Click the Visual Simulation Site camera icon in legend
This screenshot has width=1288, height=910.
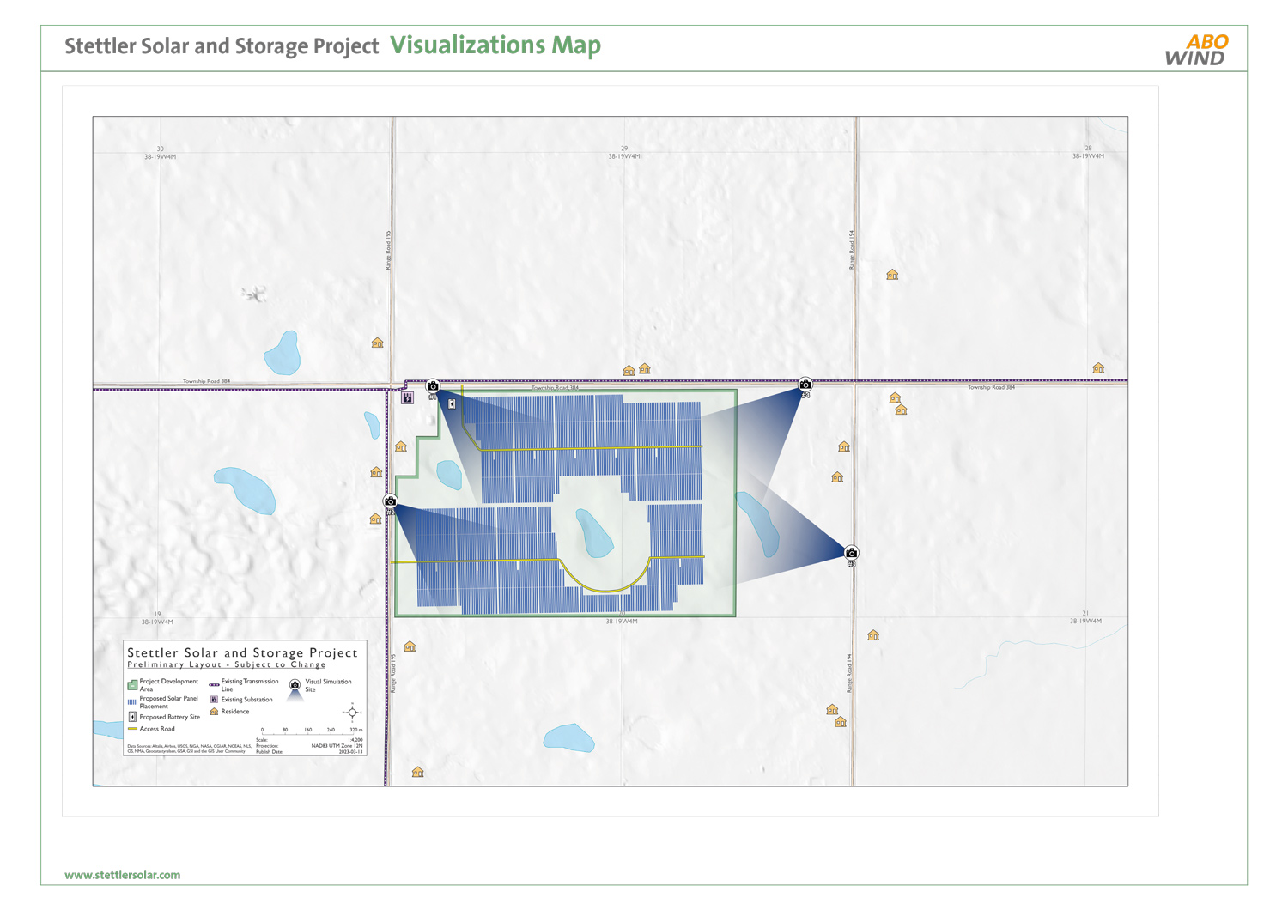(x=295, y=684)
